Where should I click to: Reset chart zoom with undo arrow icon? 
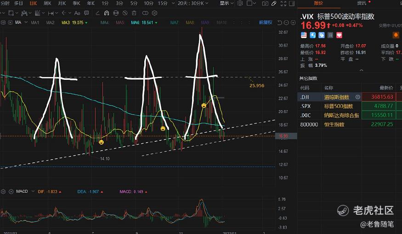pos(280,23)
